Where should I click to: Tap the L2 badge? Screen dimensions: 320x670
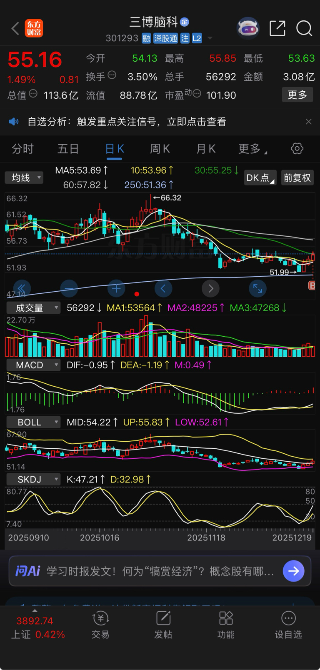point(197,39)
